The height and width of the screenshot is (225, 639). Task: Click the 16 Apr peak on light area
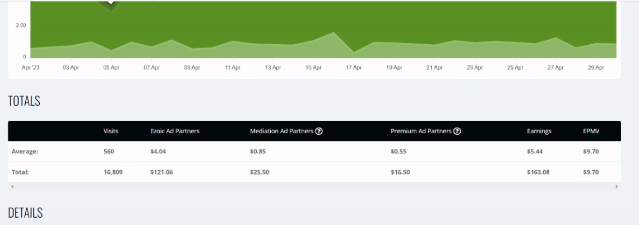tap(334, 32)
